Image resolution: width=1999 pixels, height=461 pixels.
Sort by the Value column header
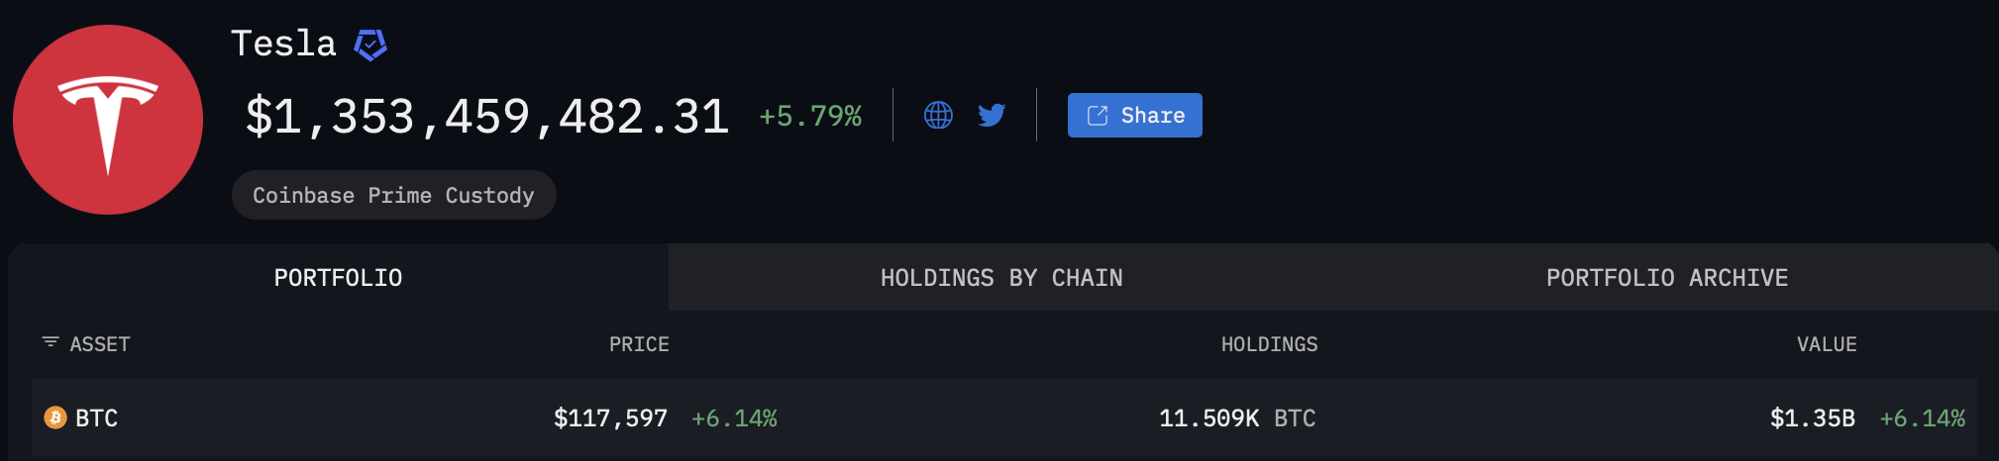pyautogui.click(x=1827, y=344)
